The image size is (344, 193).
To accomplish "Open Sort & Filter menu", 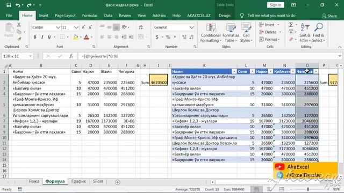I will (305, 33).
